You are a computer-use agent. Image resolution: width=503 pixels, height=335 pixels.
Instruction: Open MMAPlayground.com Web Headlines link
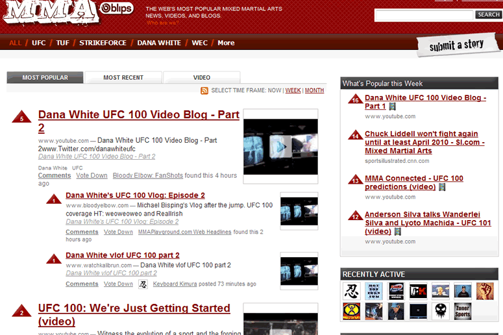(184, 232)
